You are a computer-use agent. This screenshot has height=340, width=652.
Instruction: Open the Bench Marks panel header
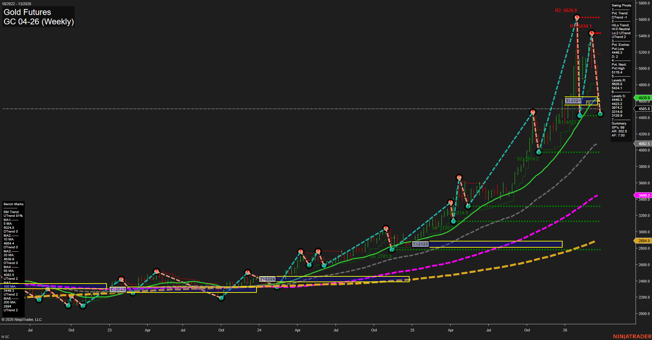(13, 204)
